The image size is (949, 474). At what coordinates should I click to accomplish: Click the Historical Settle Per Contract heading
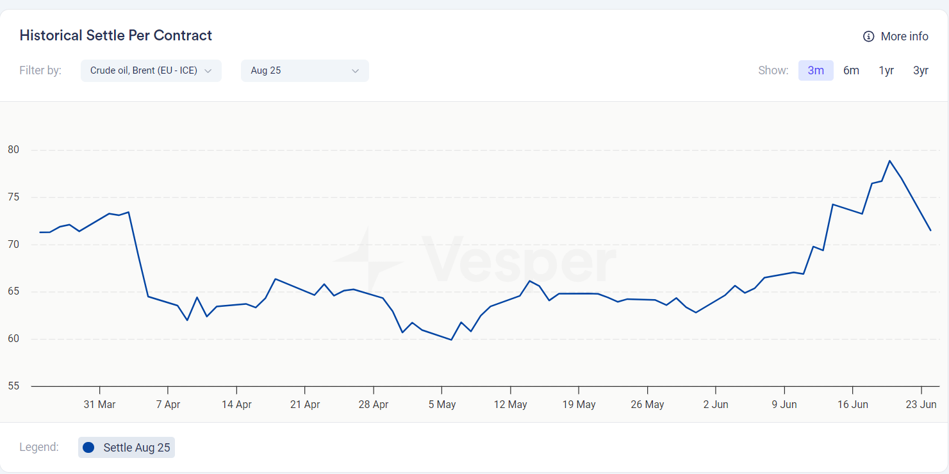point(116,36)
